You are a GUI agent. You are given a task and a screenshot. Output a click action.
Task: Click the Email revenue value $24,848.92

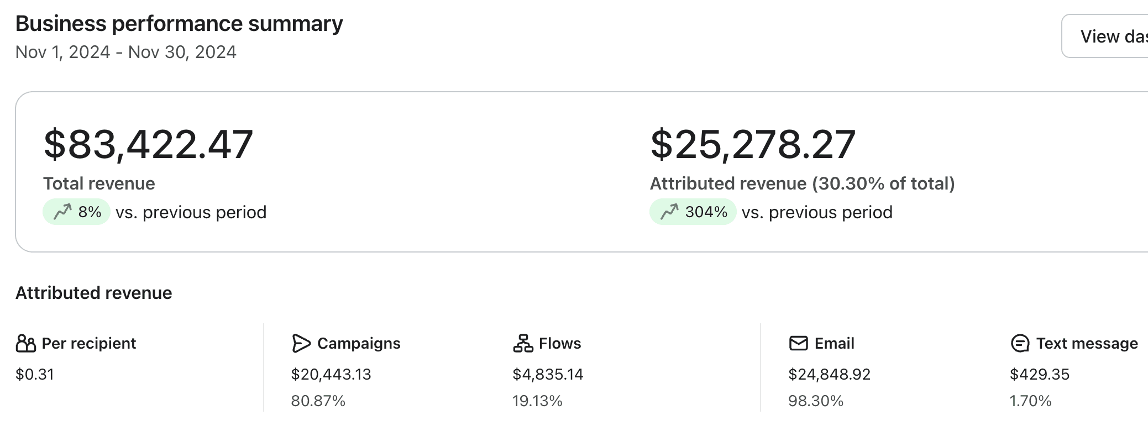point(829,374)
